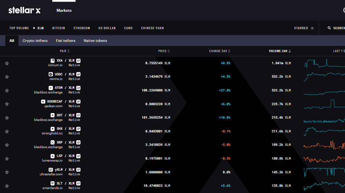Switch to the Crypto tethers tab
Image resolution: width=345 pixels, height=193 pixels.
35,40
